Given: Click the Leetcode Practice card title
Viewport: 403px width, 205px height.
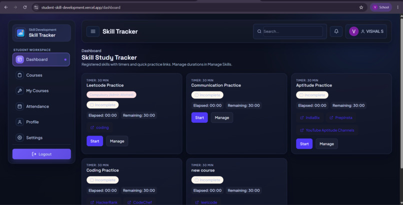Looking at the screenshot, I should [x=105, y=85].
